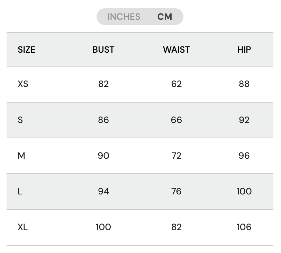281x253 pixels.
Task: Select the M size row label
Action: click(21, 156)
